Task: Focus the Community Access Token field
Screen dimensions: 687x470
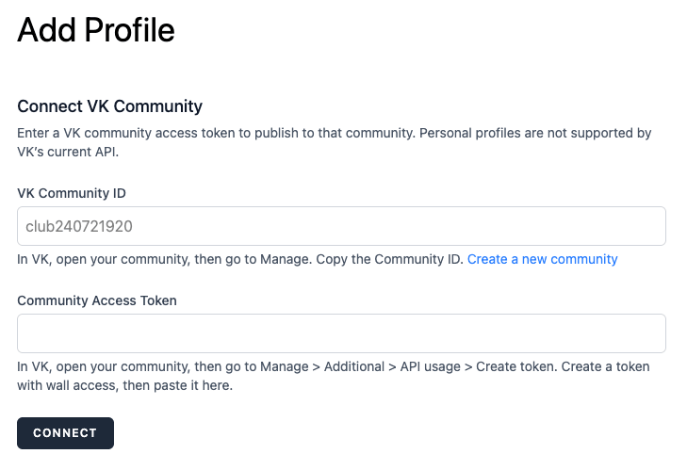Action: click(x=341, y=333)
